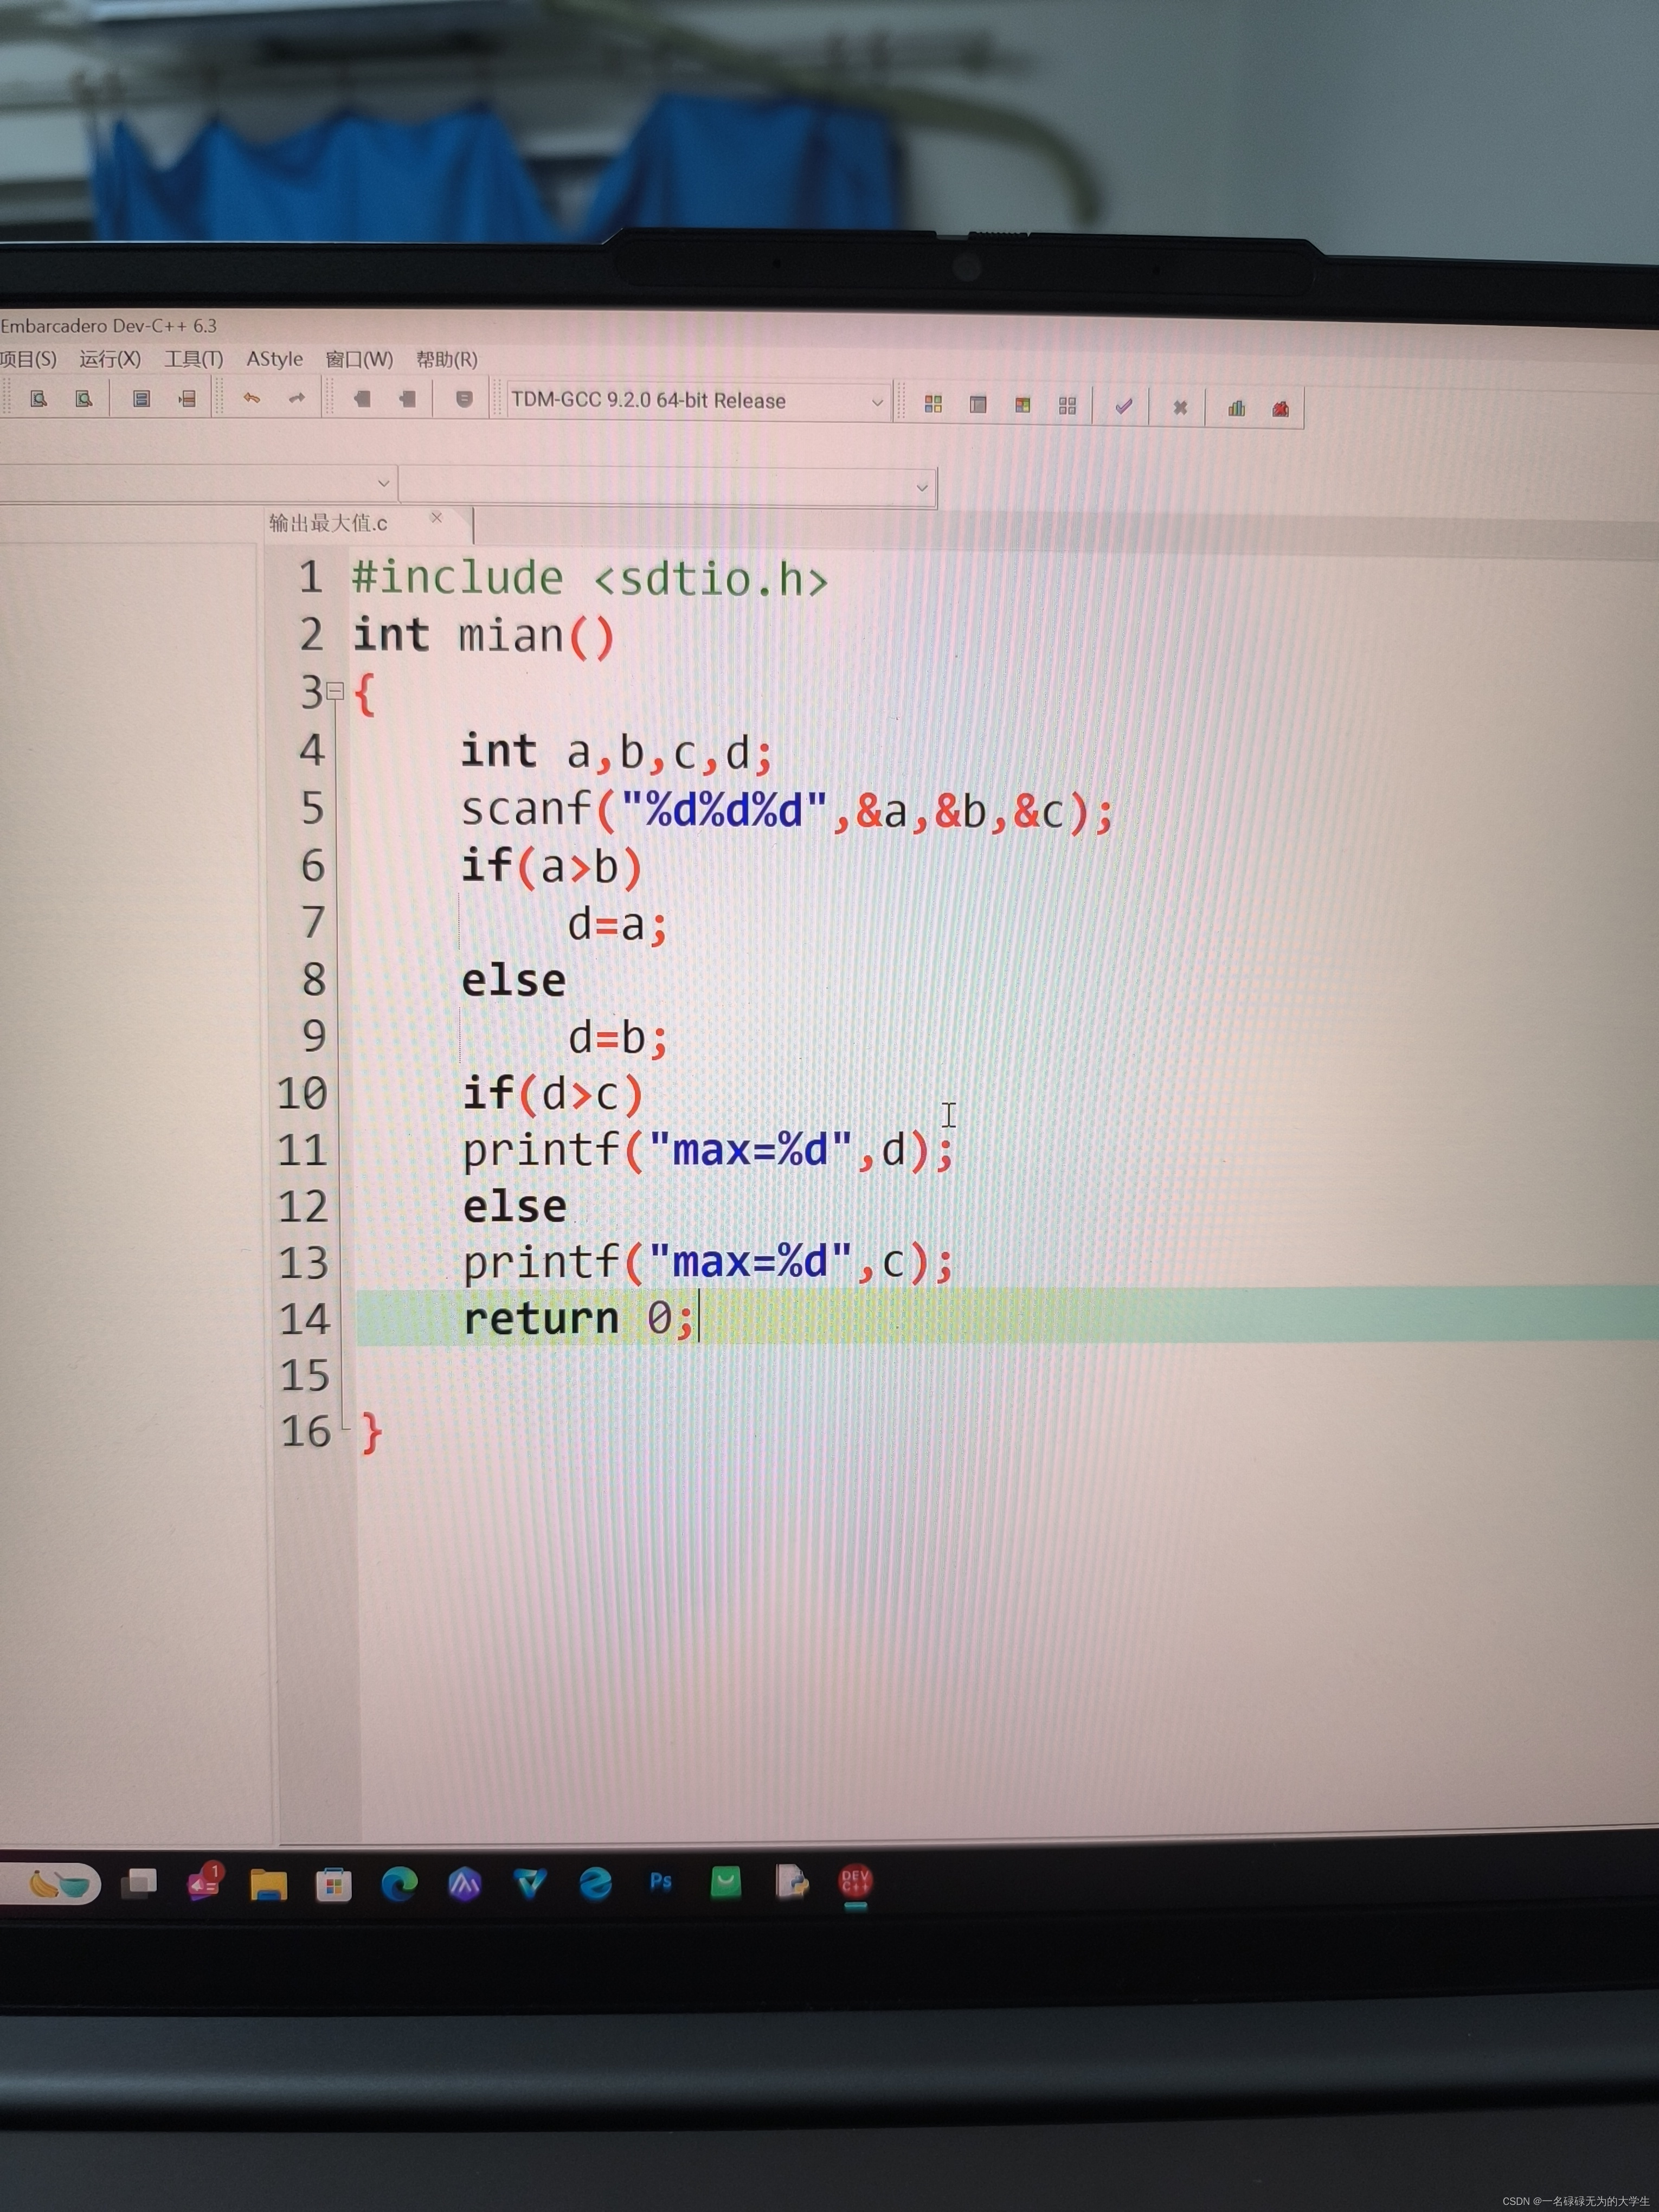The height and width of the screenshot is (2212, 1659).
Task: Click the find magnifier toolbar icon
Action: (39, 399)
